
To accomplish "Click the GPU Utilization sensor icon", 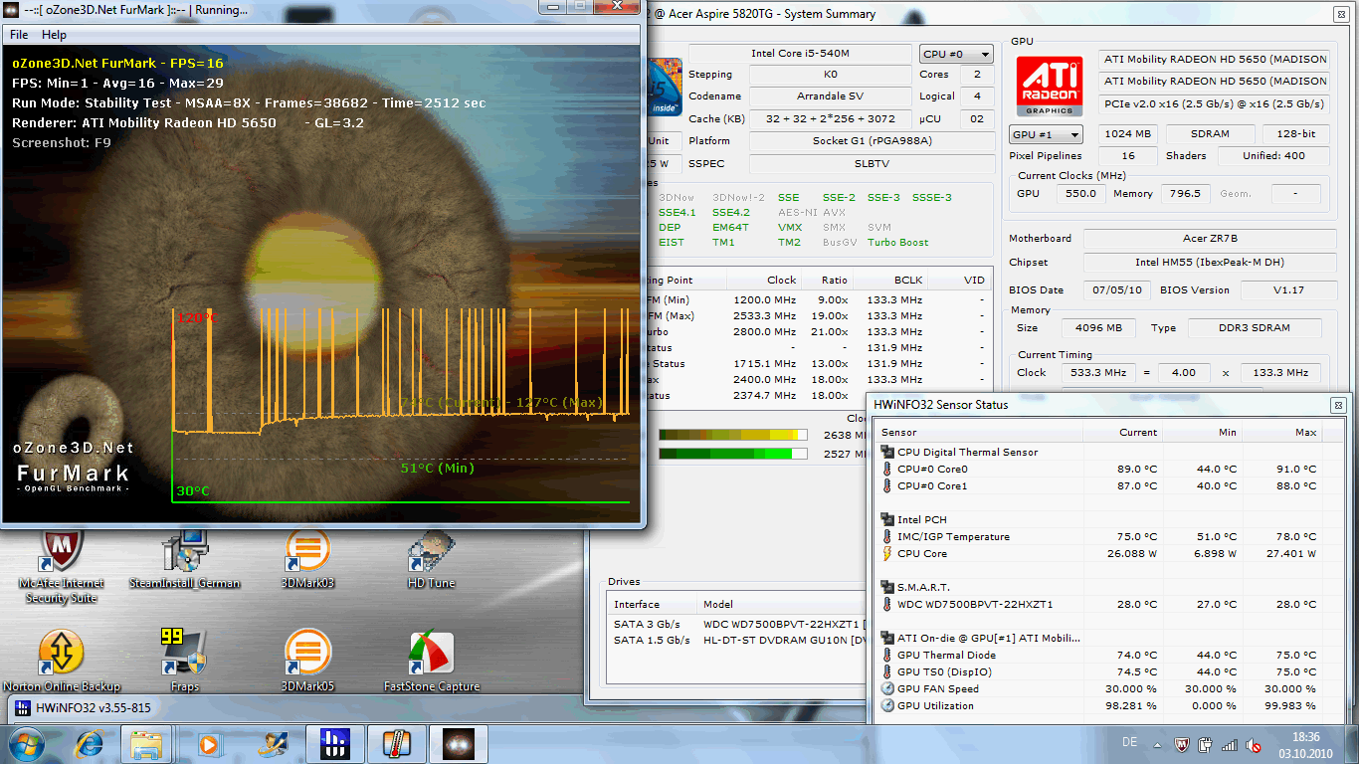I will pos(887,706).
